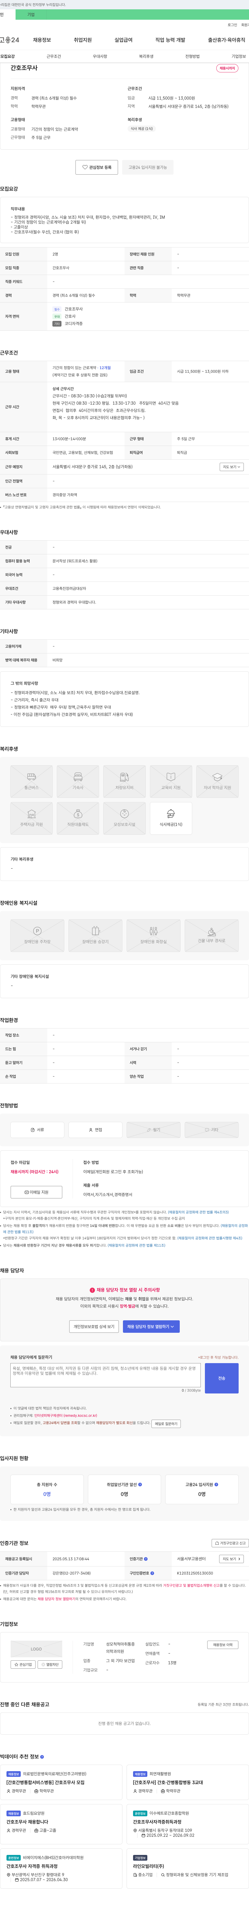Open the 취업지원 top menu
Viewport: 249px width, 1912px height.
point(82,40)
